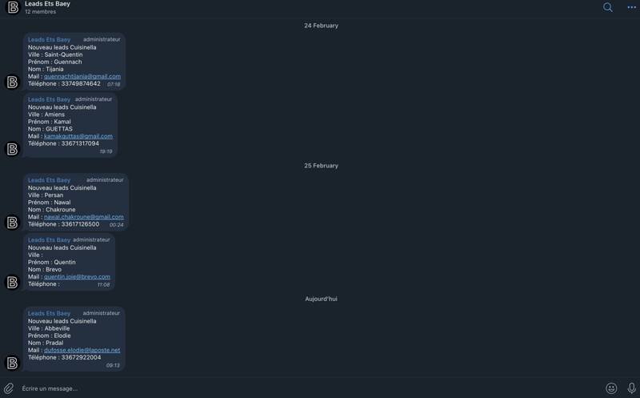Click the Leads Ets Baey group avatar in header
The image size is (640, 398).
point(13,7)
